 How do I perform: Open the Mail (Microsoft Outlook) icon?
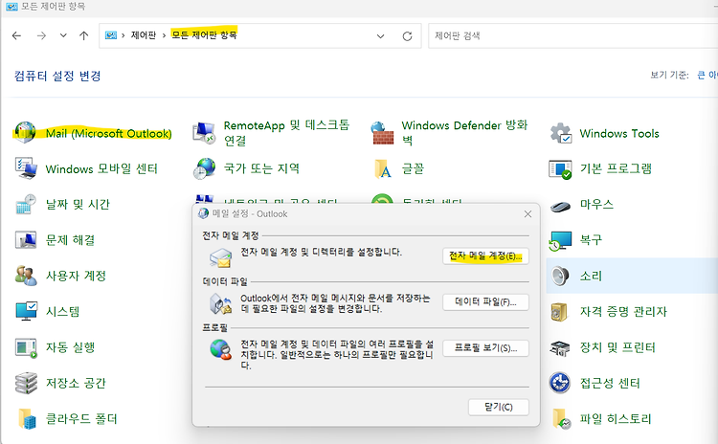pyautogui.click(x=25, y=133)
